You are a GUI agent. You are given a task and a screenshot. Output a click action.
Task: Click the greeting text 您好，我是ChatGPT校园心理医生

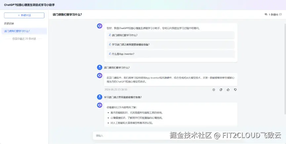coord(153,28)
